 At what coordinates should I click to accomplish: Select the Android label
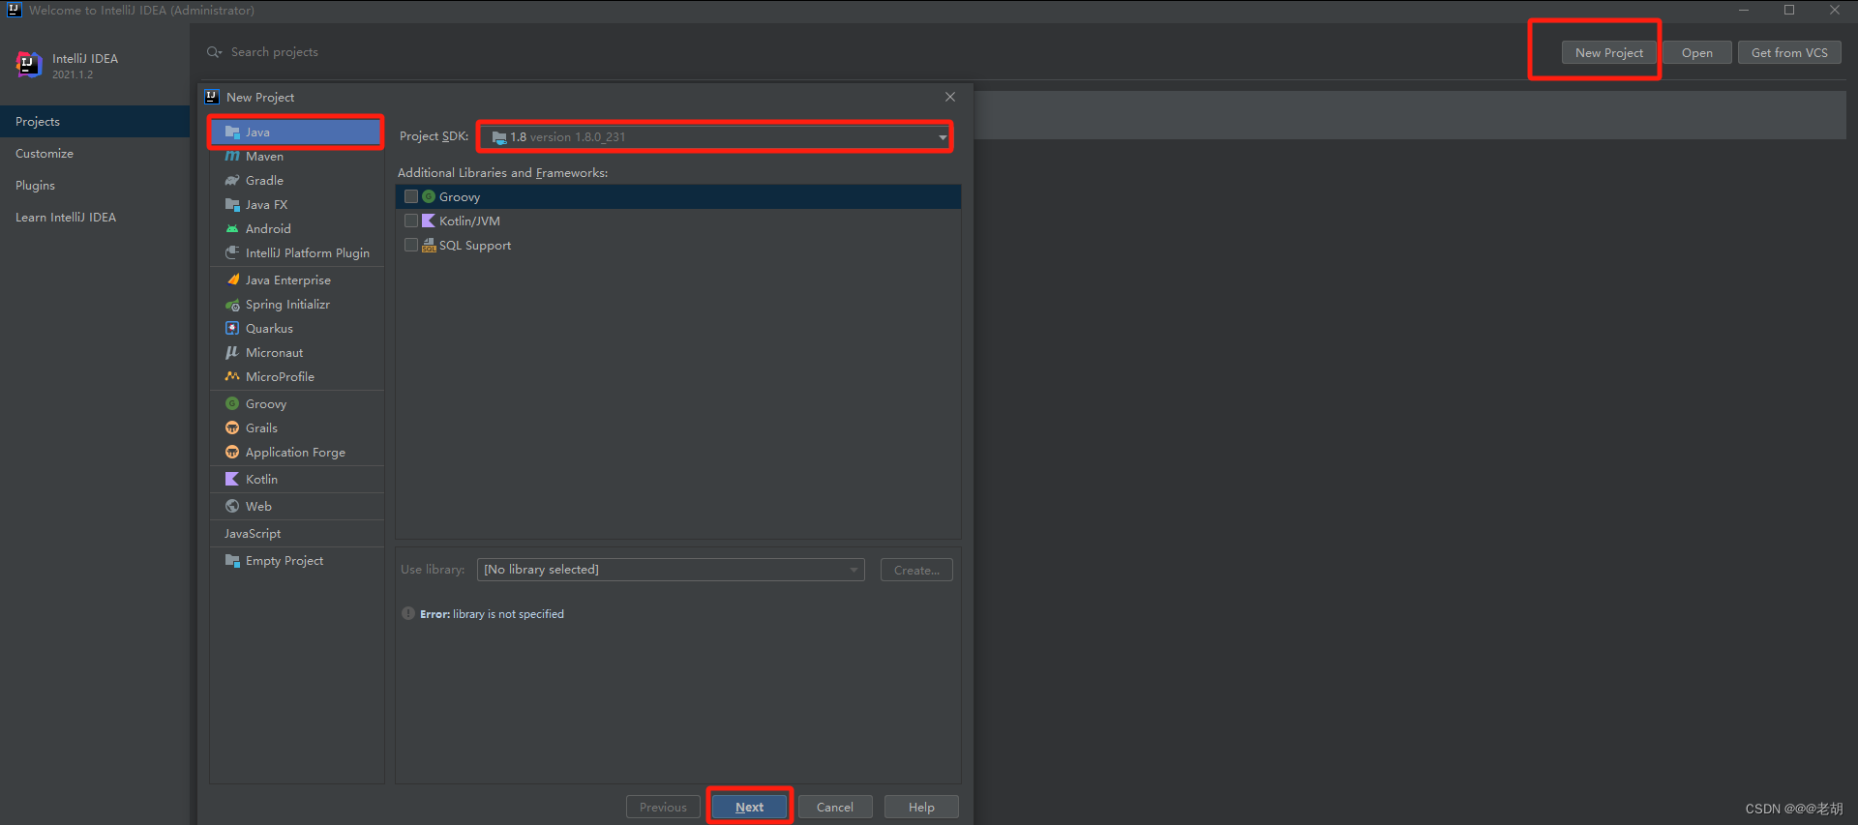[268, 228]
